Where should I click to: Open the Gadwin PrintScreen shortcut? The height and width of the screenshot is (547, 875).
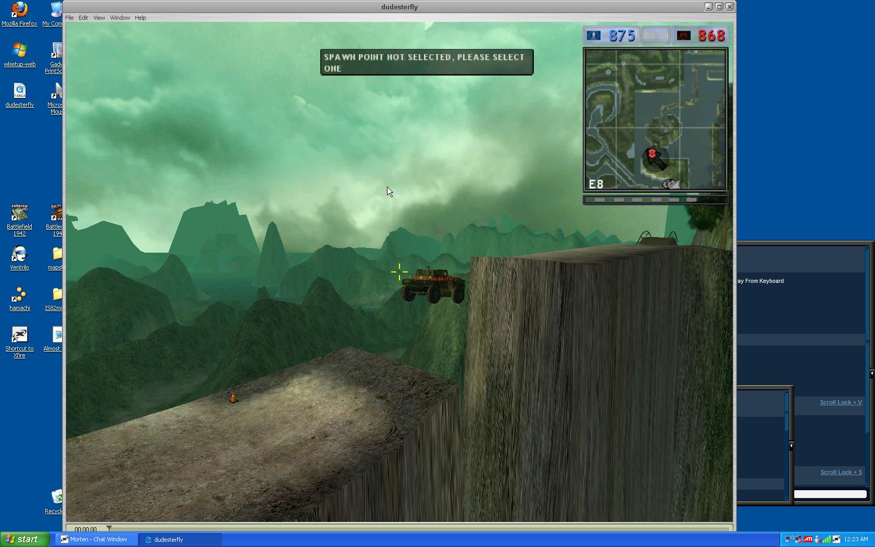(54, 58)
